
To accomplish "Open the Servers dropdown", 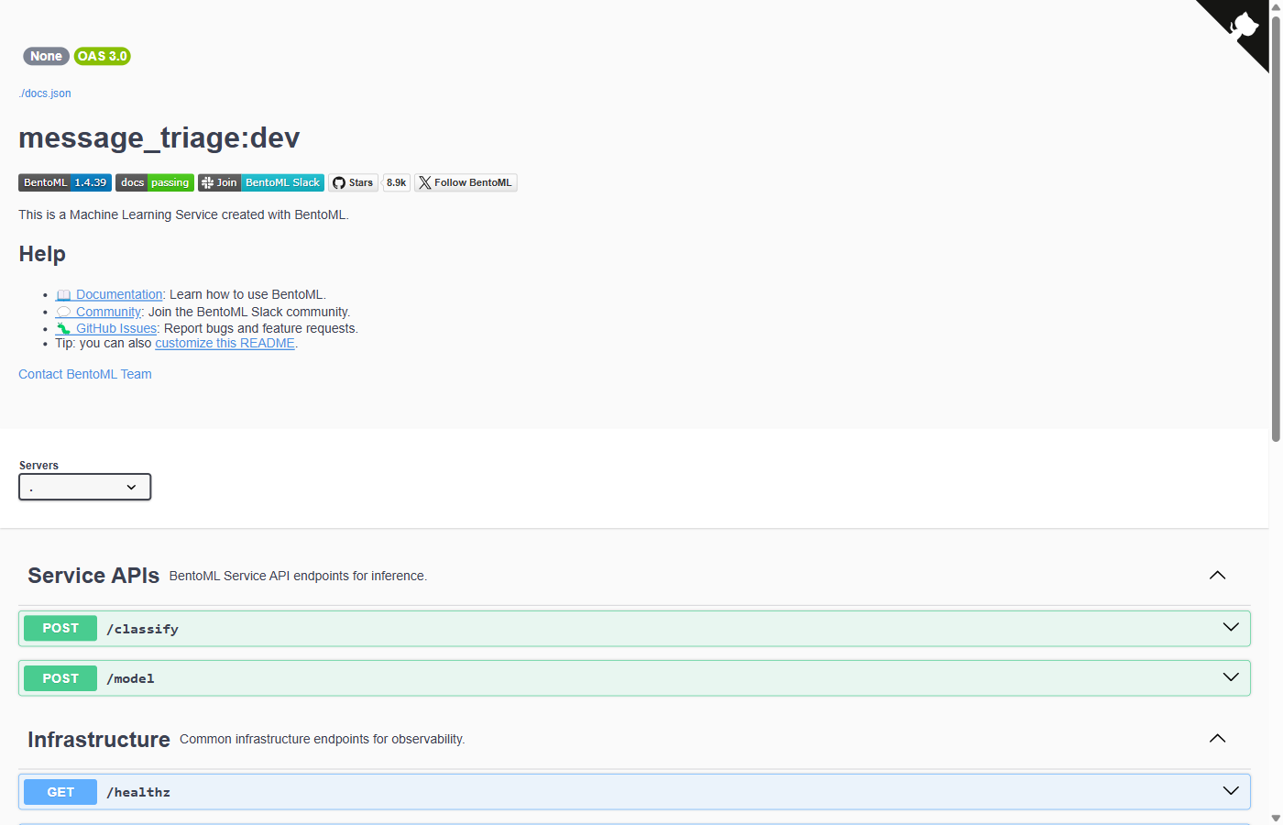I will pyautogui.click(x=84, y=487).
